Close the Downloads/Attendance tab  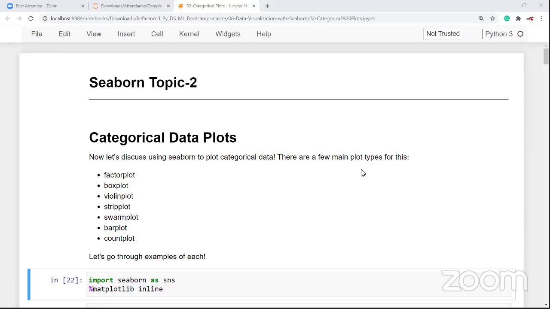[168, 6]
